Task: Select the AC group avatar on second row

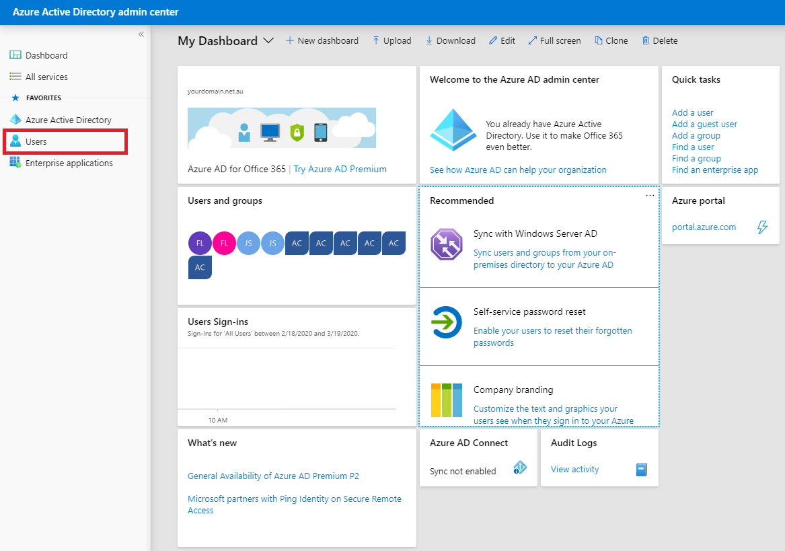Action: click(x=200, y=268)
